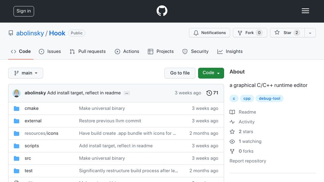Screen dimensions: 324x182
Task: Click the scripts folder icon
Action: (x=17, y=146)
